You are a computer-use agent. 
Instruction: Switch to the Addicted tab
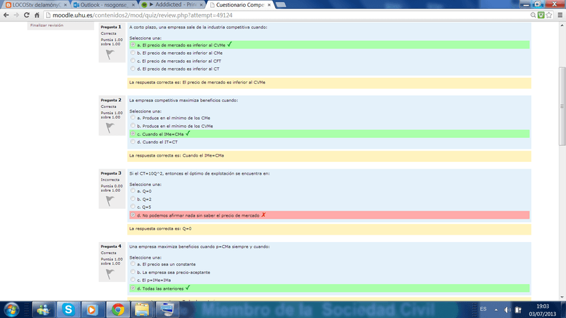pos(172,5)
